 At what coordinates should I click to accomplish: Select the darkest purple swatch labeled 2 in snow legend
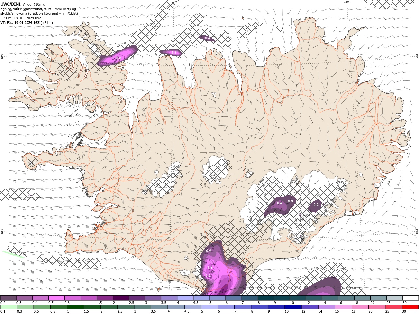click(x=121, y=298)
